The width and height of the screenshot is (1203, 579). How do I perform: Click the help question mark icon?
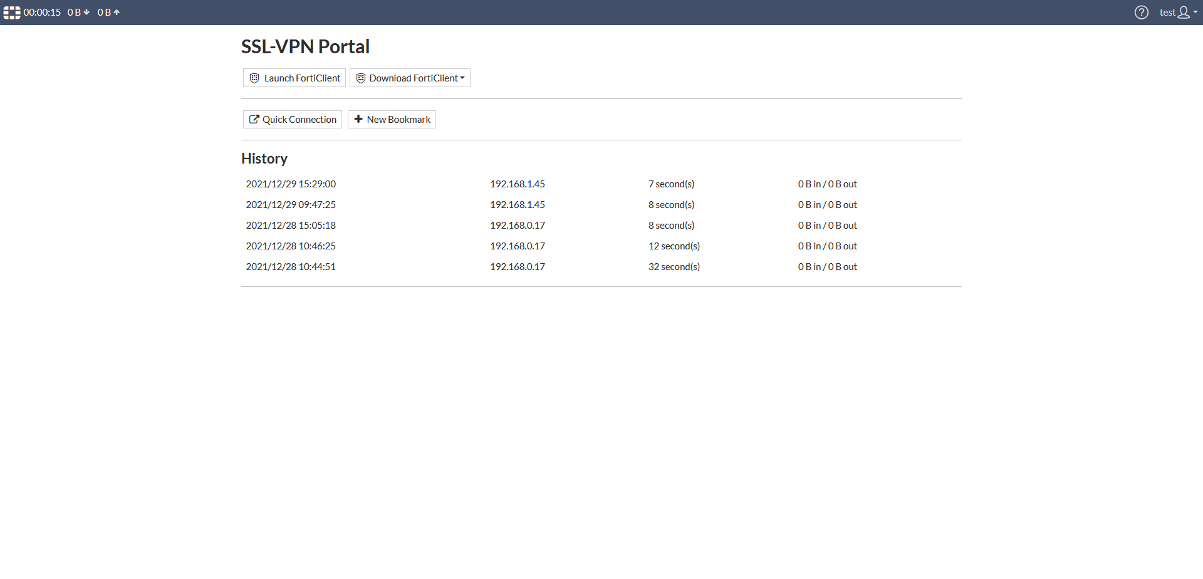coord(1142,12)
